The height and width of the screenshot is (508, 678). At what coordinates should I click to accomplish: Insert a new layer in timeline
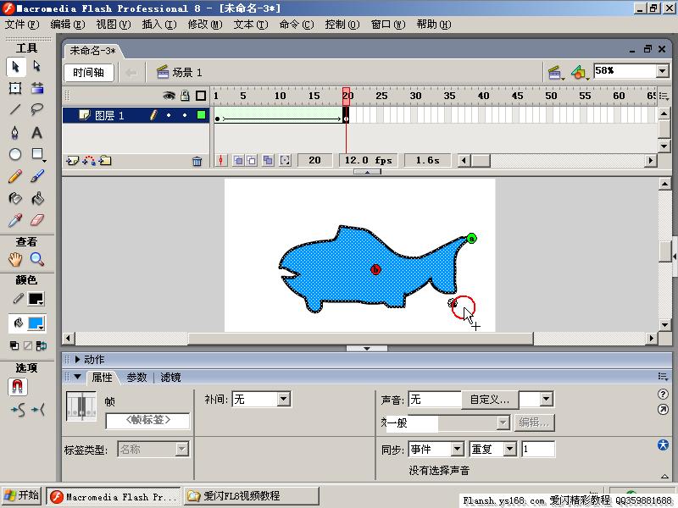[72, 161]
